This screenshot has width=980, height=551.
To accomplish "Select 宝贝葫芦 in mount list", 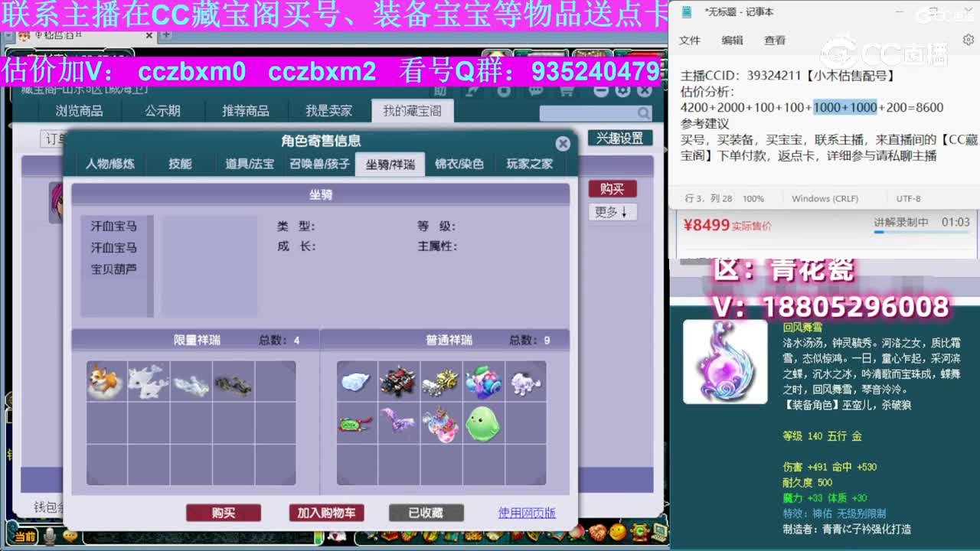I will (114, 269).
